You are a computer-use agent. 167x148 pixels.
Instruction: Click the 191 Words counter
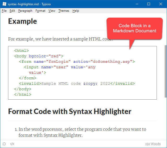[x=153, y=144]
